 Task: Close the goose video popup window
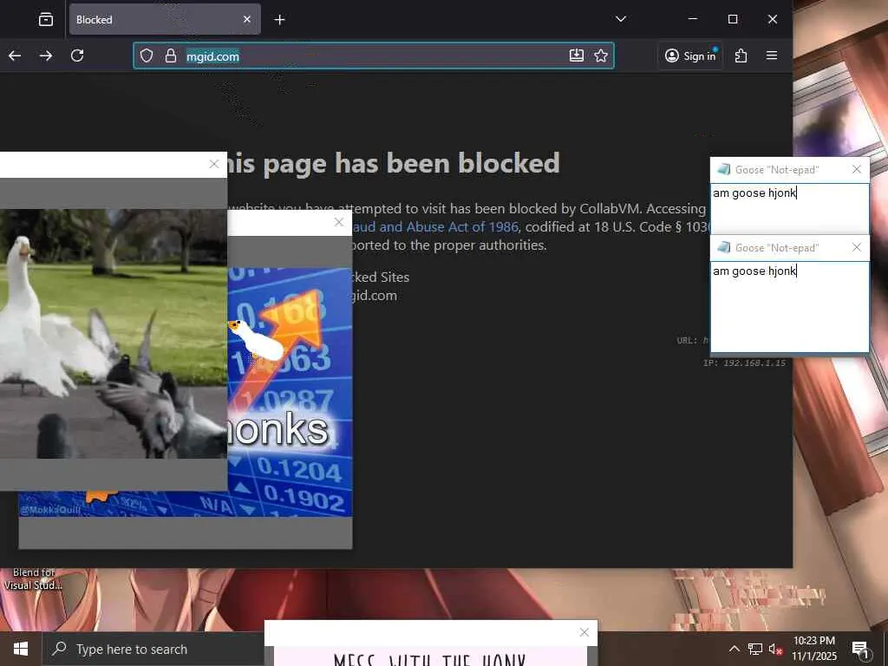tap(214, 164)
